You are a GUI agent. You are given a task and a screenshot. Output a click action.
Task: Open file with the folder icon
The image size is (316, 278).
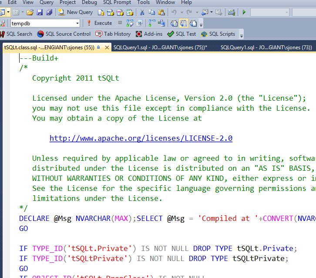pyautogui.click(x=30, y=12)
